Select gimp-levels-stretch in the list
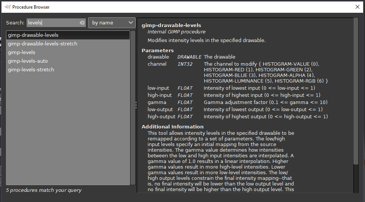365x202 pixels. [x=68, y=69]
